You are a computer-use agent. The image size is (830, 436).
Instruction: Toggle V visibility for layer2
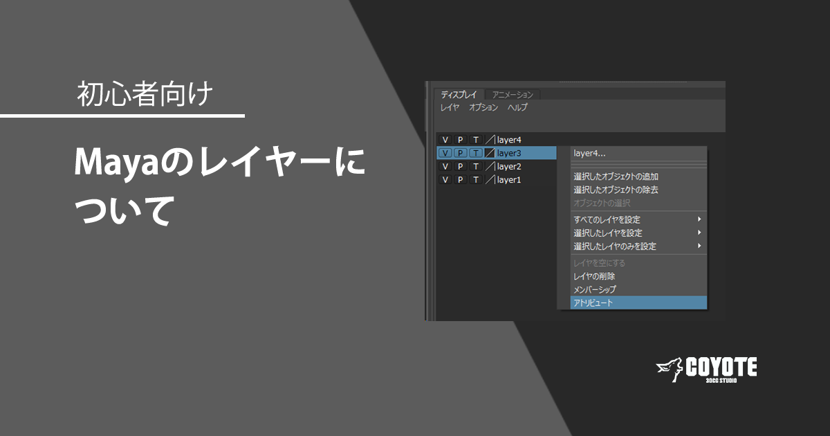pos(445,166)
